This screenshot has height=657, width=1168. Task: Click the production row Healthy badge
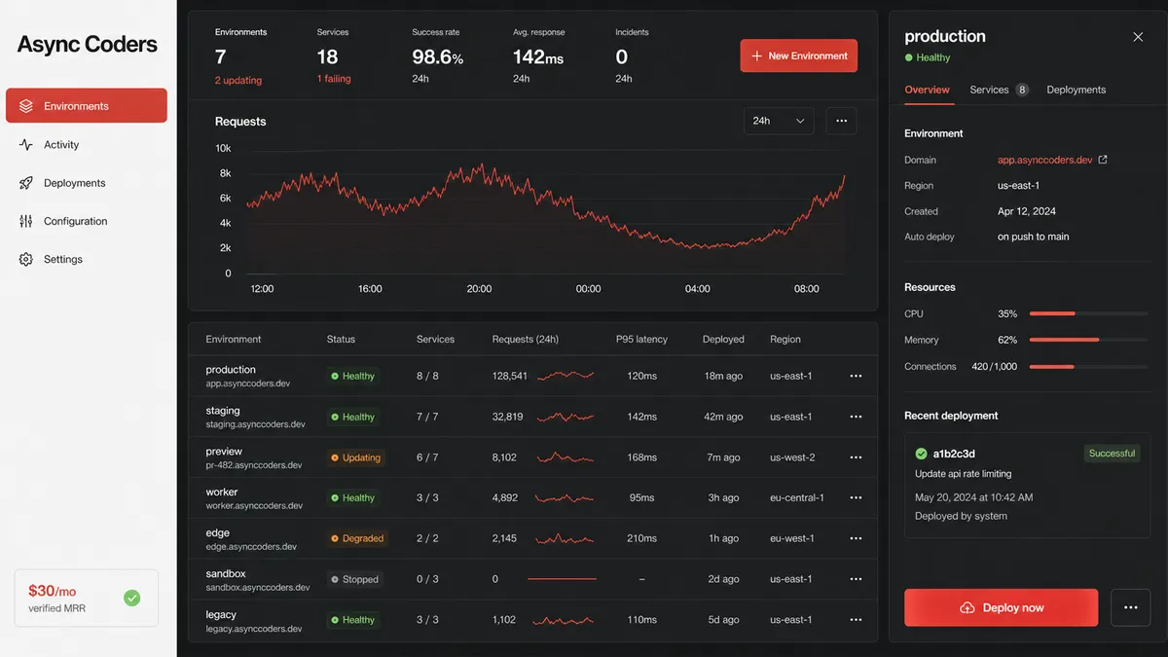(x=353, y=376)
